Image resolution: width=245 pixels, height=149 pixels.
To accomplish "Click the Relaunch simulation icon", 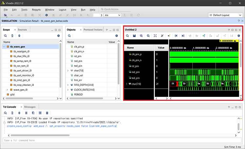I will [138, 15].
